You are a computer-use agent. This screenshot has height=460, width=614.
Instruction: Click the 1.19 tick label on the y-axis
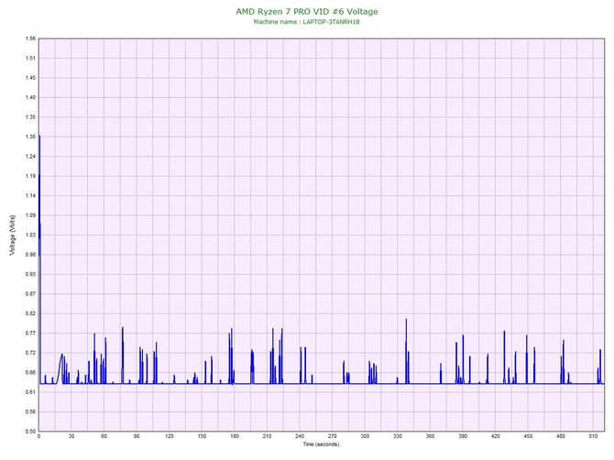point(30,176)
